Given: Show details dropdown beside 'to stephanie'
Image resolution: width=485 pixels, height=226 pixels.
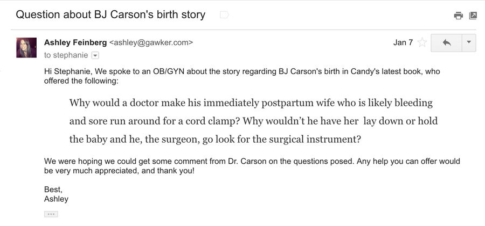Looking at the screenshot, I should click(x=95, y=55).
